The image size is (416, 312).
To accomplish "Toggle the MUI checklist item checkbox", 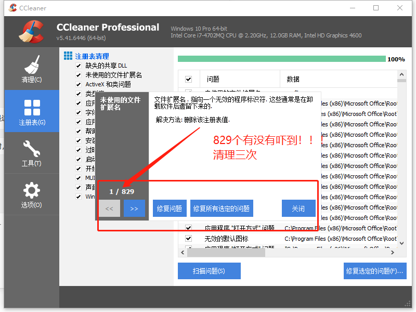I will click(79, 178).
